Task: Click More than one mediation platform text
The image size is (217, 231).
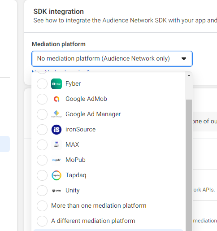Action: coord(99,206)
